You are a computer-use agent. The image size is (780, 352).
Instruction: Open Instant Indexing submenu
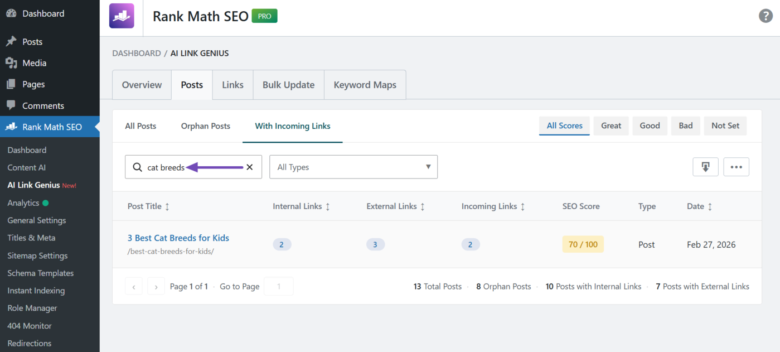click(x=36, y=291)
